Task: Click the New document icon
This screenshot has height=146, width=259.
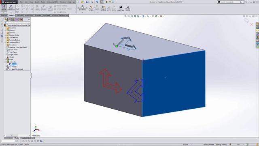Action: [77, 2]
